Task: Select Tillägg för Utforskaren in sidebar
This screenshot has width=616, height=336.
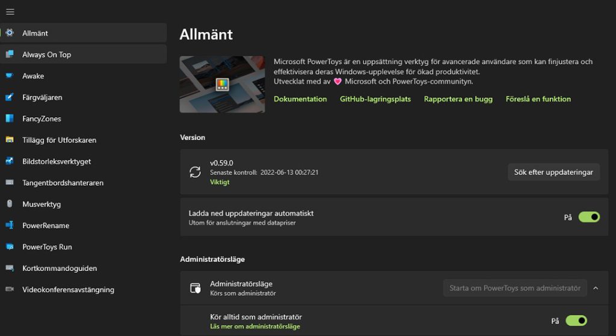Action: pyautogui.click(x=59, y=140)
